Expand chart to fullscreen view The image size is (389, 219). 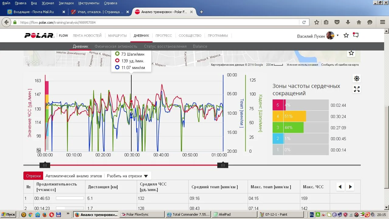357,89
